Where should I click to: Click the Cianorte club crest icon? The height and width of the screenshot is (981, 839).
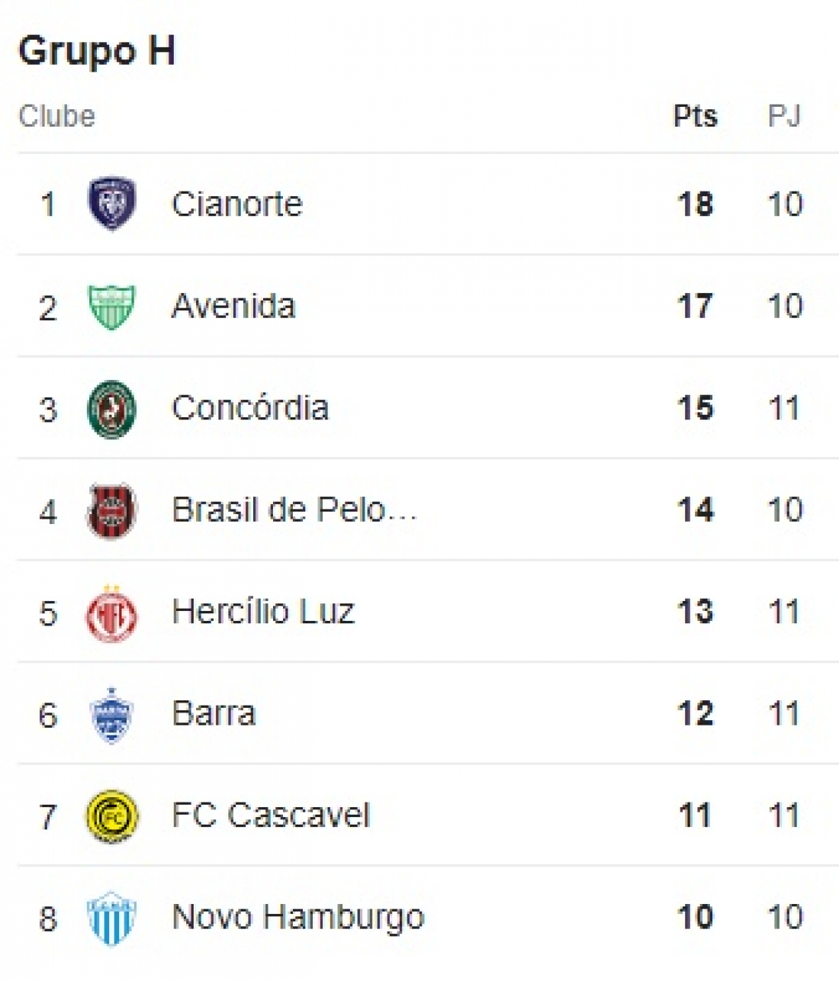[112, 204]
